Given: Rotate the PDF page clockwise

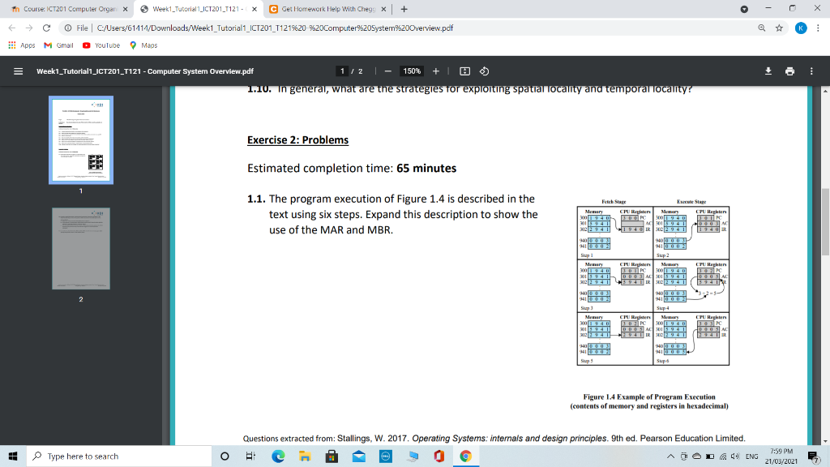Looking at the screenshot, I should [484, 71].
